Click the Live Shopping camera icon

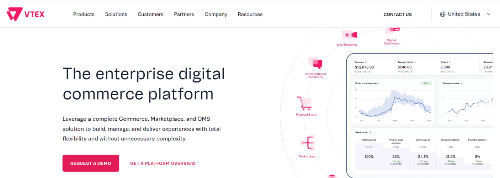coord(349,35)
